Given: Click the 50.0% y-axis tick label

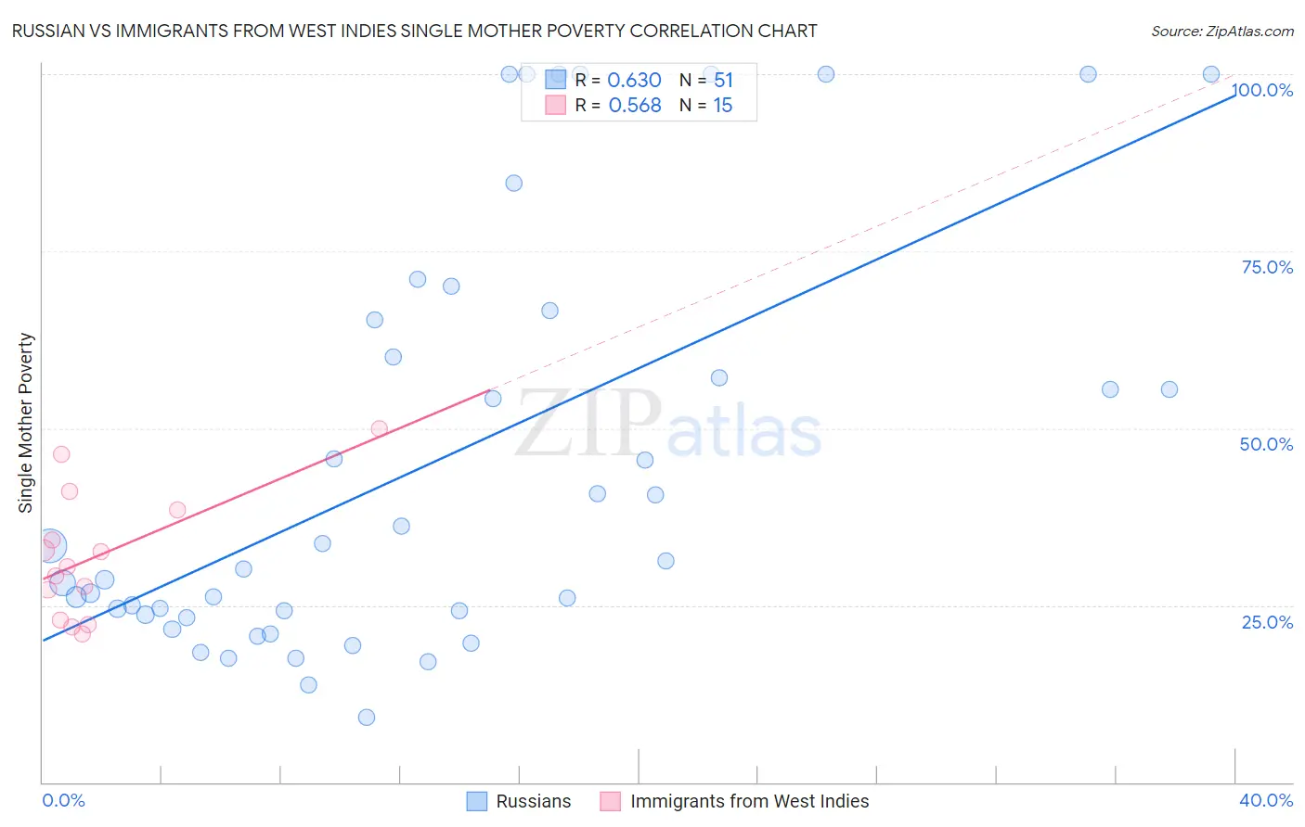Looking at the screenshot, I should [x=1267, y=444].
